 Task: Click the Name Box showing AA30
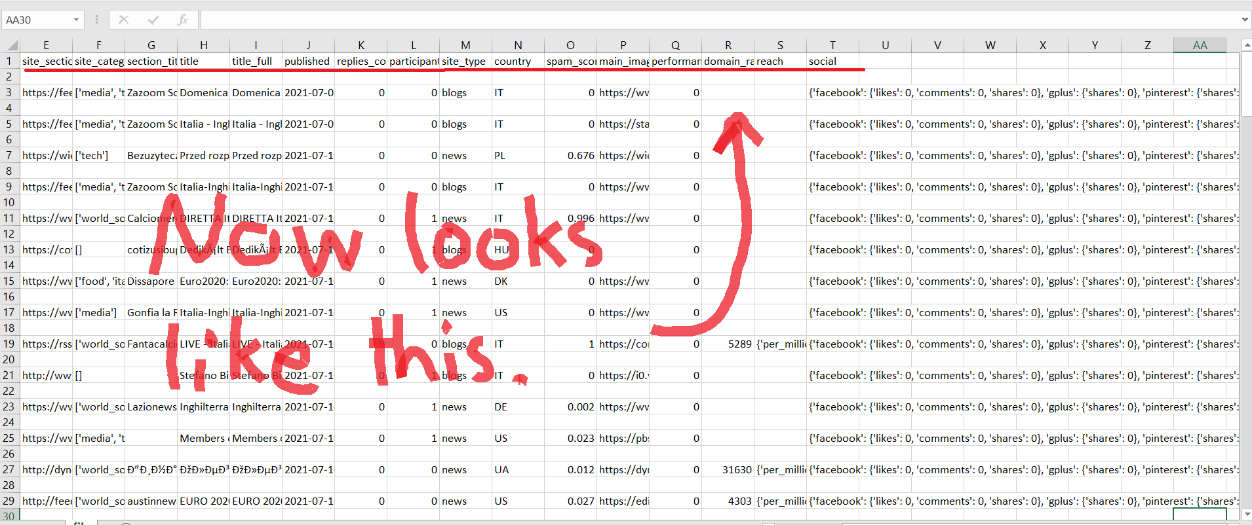[x=37, y=20]
